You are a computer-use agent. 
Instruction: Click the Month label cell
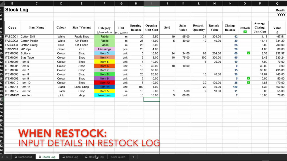(280, 10)
